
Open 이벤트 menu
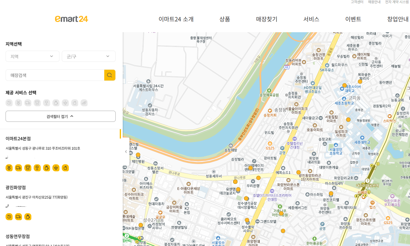[353, 19]
